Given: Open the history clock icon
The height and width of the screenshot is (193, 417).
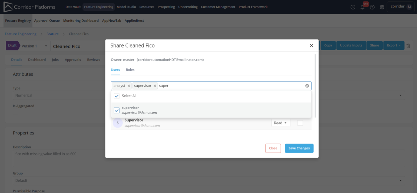Looking at the screenshot, I should click(353, 7).
